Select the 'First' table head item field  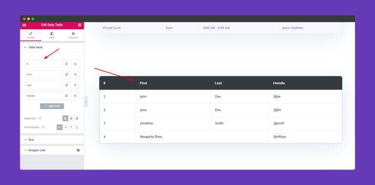click(x=43, y=74)
